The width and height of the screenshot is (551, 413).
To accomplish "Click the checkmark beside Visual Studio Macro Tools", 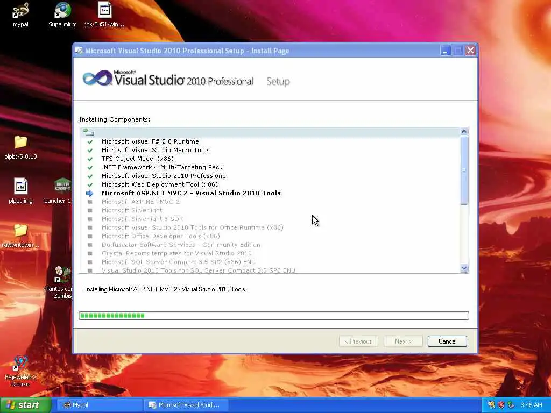I will [x=90, y=151].
